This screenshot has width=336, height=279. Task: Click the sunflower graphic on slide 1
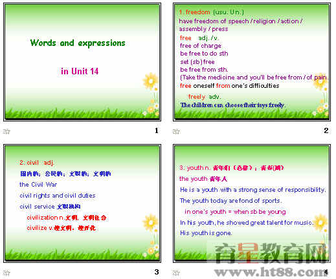click(150, 81)
